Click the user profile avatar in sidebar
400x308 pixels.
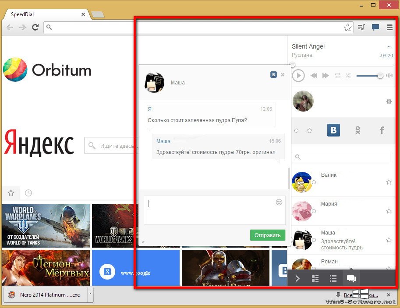coord(303,101)
